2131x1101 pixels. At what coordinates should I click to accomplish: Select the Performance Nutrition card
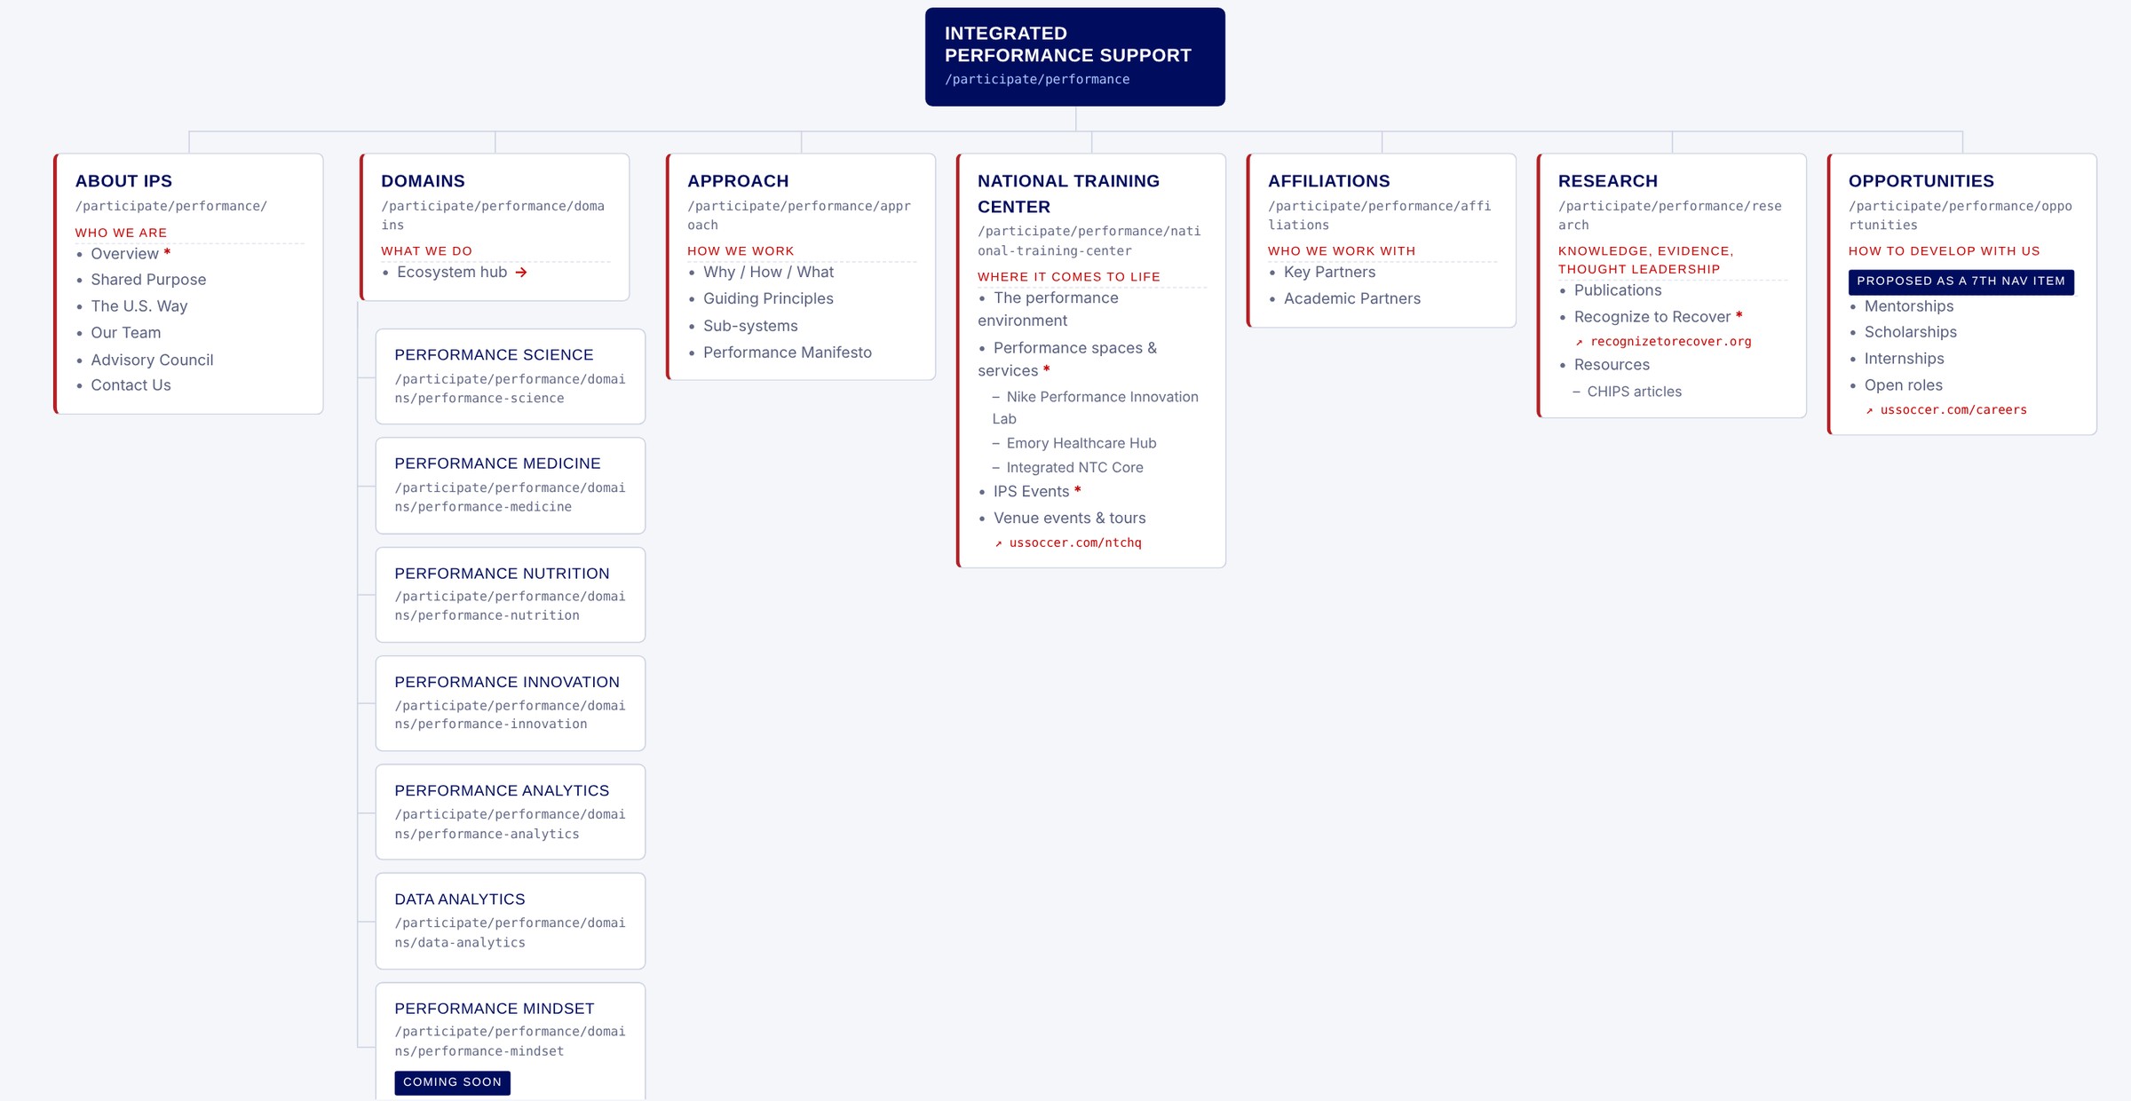pyautogui.click(x=511, y=595)
